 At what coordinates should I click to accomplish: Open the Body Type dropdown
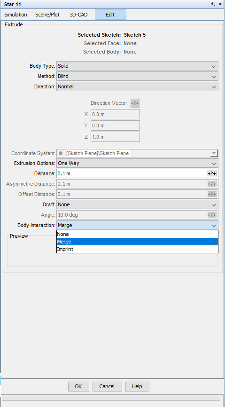click(137, 66)
